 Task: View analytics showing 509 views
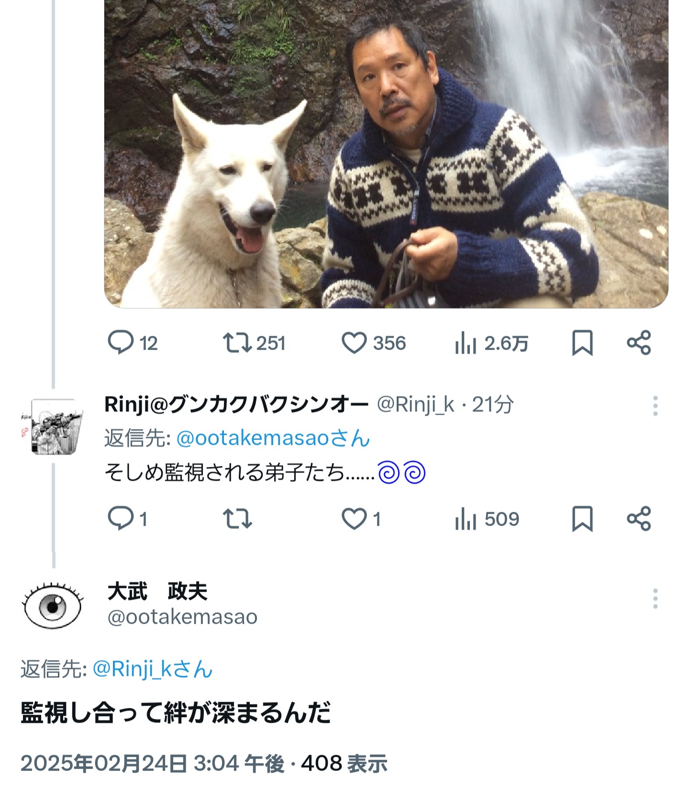point(487,519)
